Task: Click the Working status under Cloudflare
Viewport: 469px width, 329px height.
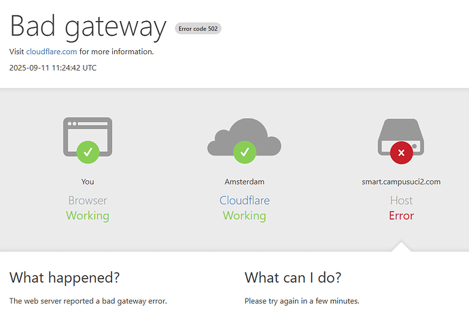Action: [244, 216]
